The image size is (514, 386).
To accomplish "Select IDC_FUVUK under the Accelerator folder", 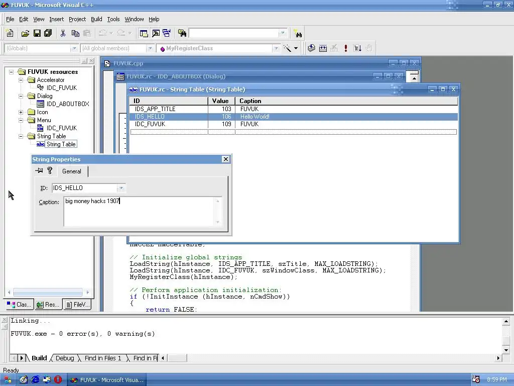I will click(62, 88).
